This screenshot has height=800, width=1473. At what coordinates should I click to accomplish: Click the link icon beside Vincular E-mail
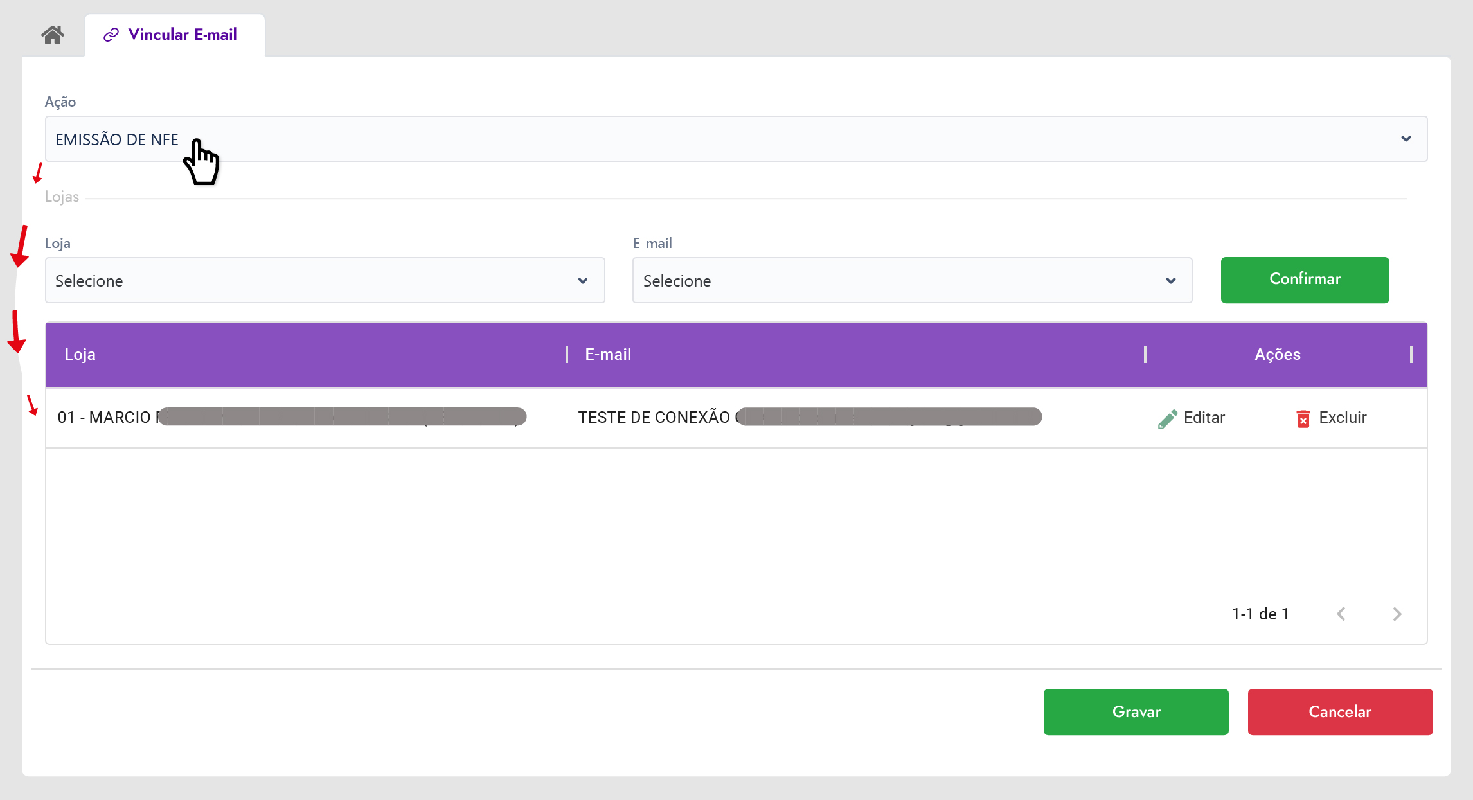pos(111,35)
